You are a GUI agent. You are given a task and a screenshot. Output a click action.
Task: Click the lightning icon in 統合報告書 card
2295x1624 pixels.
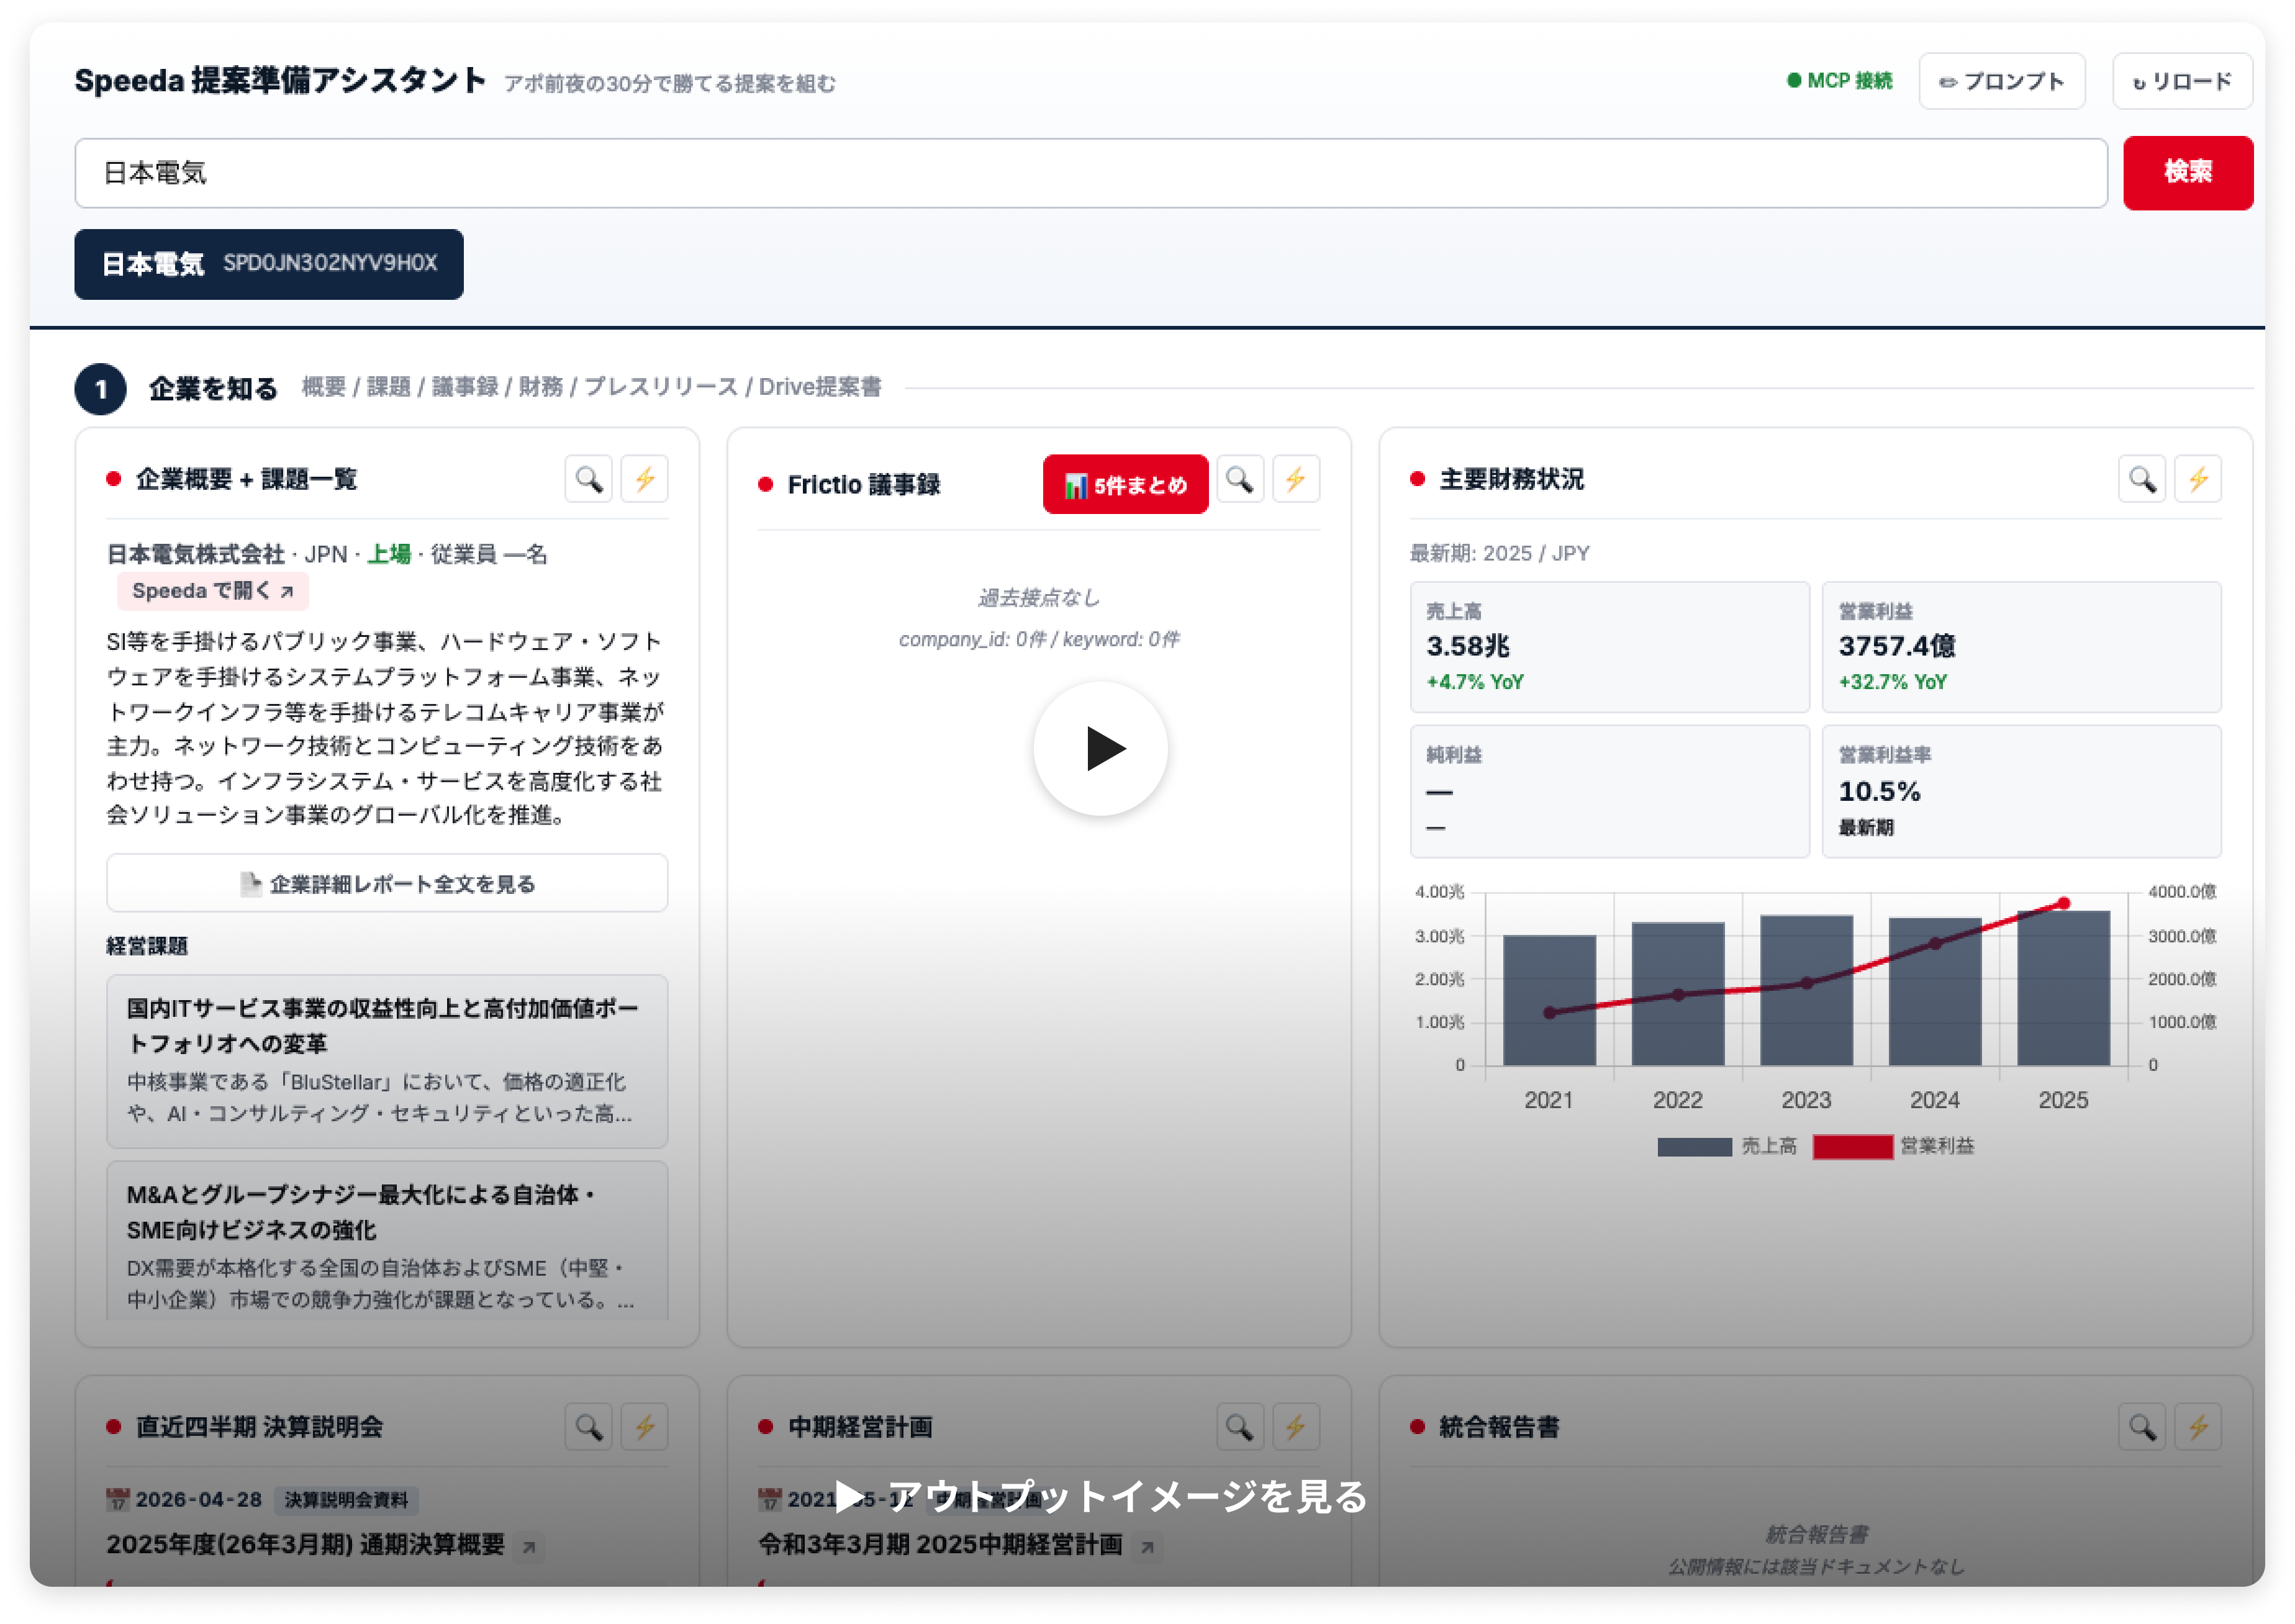coord(2198,1427)
